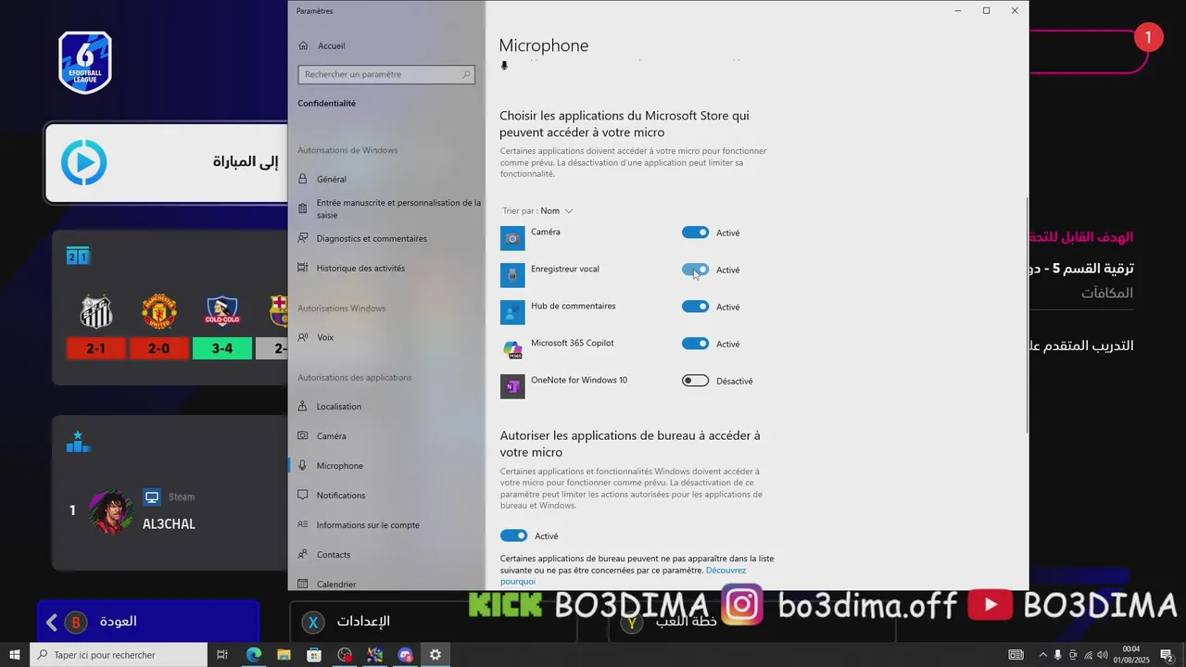The height and width of the screenshot is (667, 1186).
Task: Open File Explorer from the taskbar
Action: [x=284, y=655]
